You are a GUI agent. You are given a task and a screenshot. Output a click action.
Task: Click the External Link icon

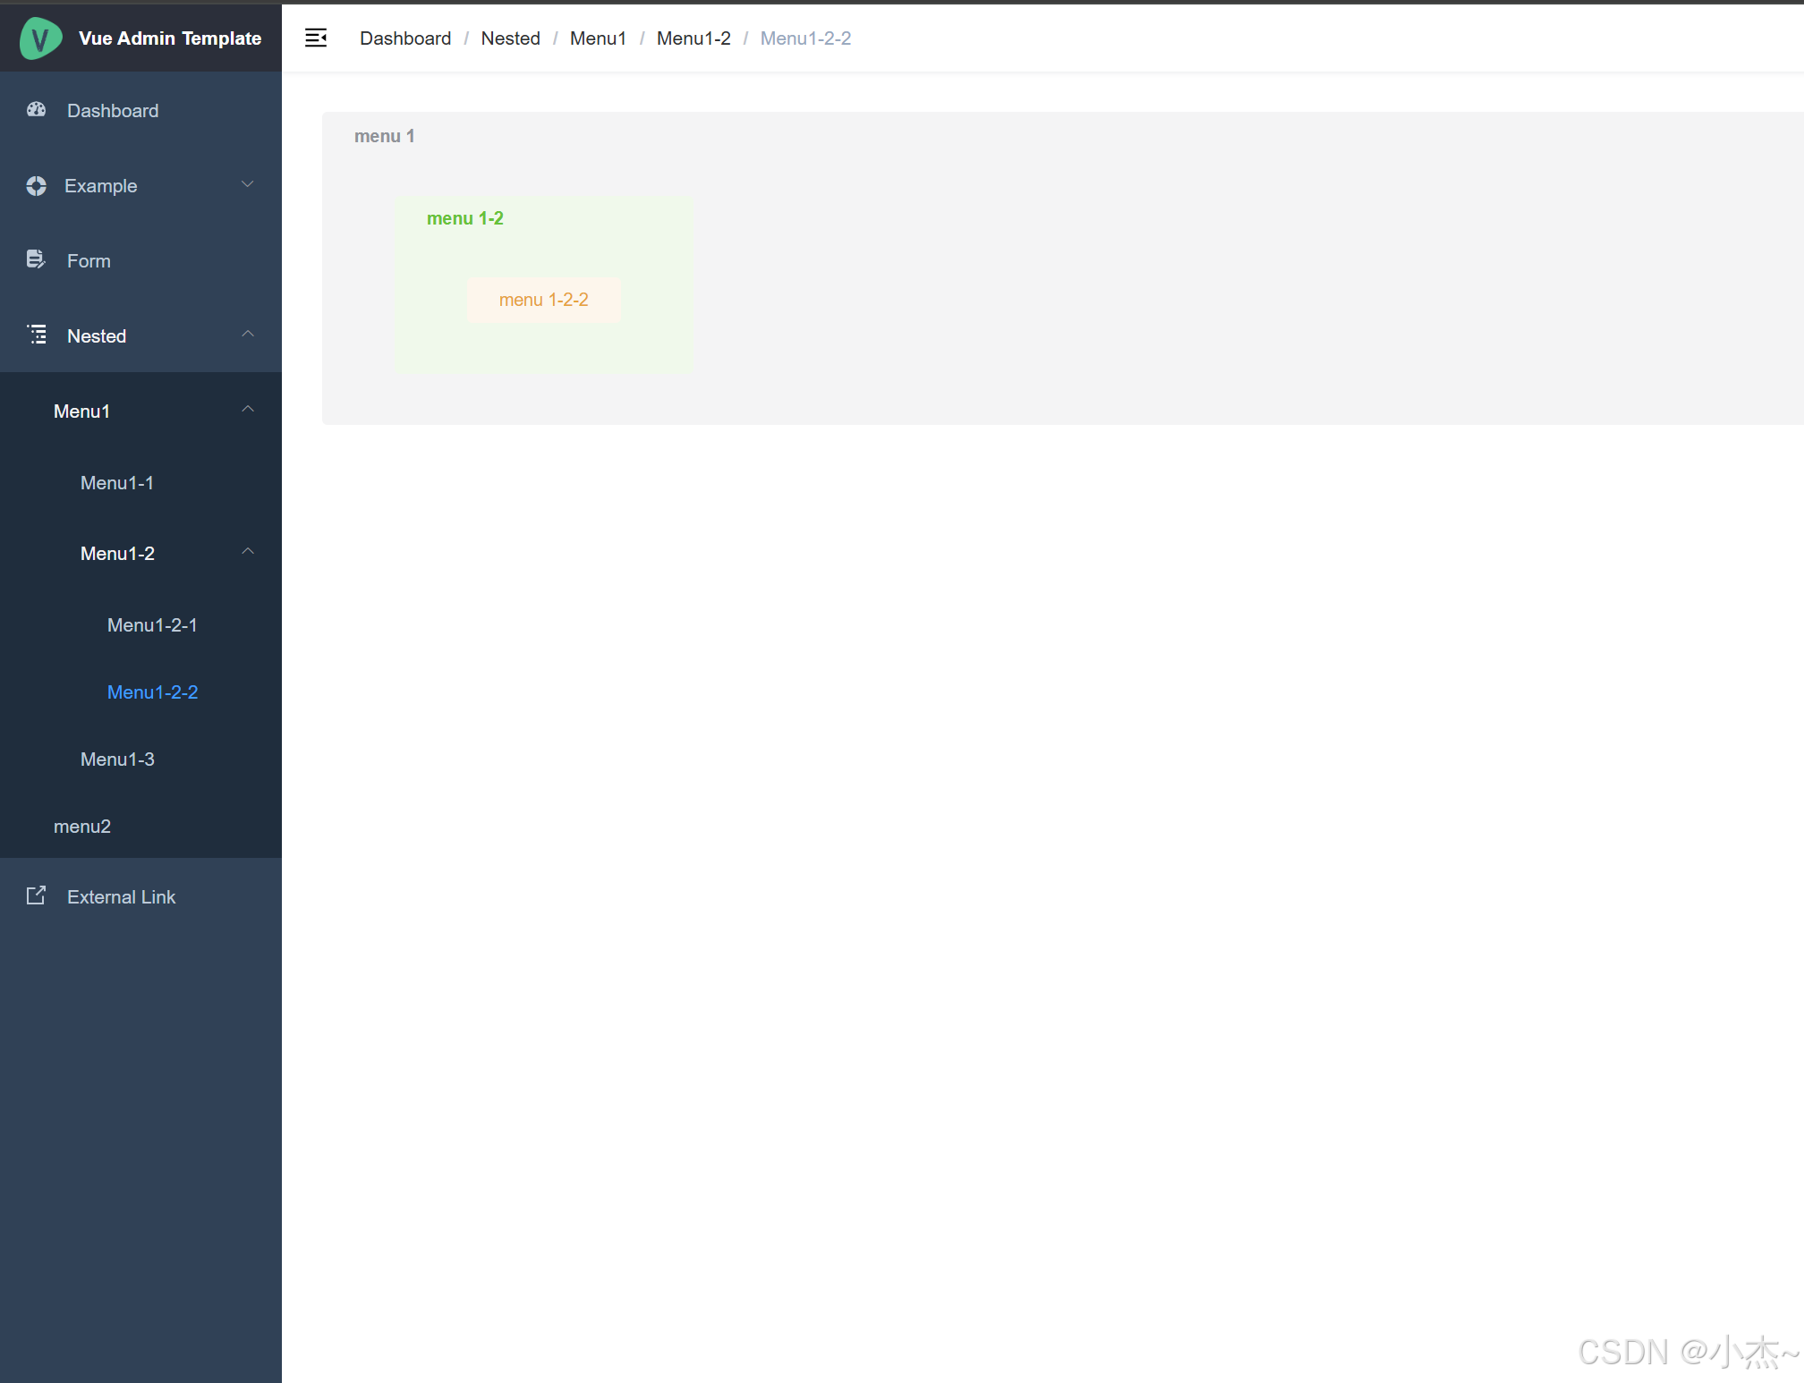pos(36,896)
